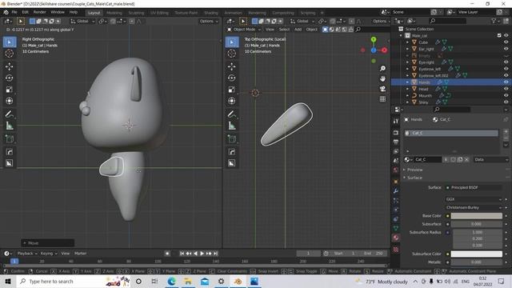Toggle the camera view icon in the right viewport

[x=382, y=89]
